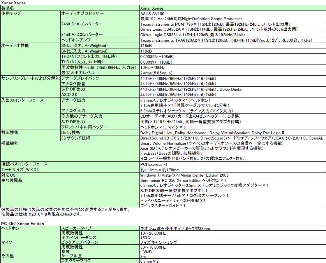Click the 'その他のアナログ入力' label cell
This screenshot has width=326, height=263.
(x=100, y=116)
